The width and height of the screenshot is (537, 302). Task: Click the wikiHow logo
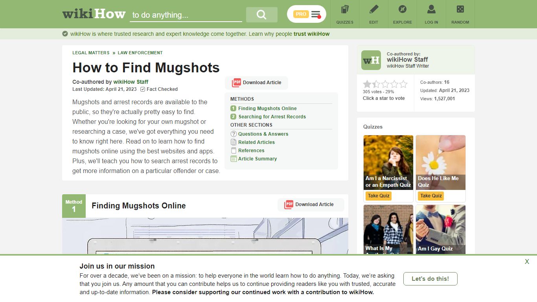94,14
